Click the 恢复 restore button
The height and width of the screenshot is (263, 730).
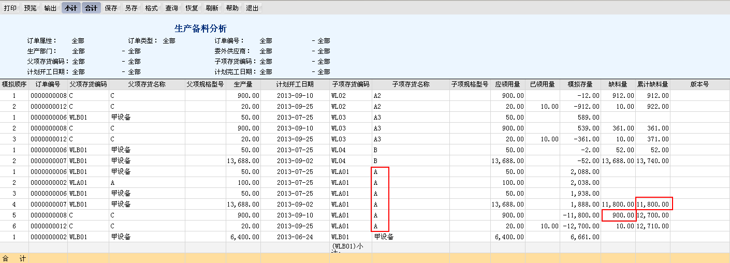point(192,8)
